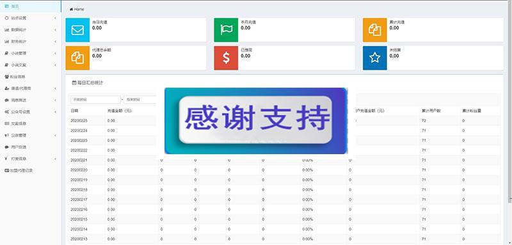Click the 20200216 date cell
The width and height of the screenshot is (512, 245).
tap(79, 209)
